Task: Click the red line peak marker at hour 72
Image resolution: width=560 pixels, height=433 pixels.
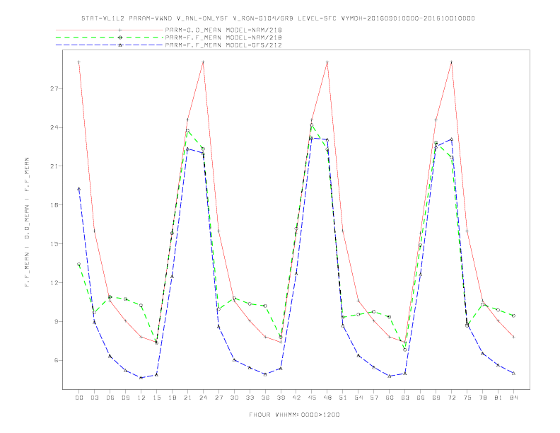Action: point(452,62)
